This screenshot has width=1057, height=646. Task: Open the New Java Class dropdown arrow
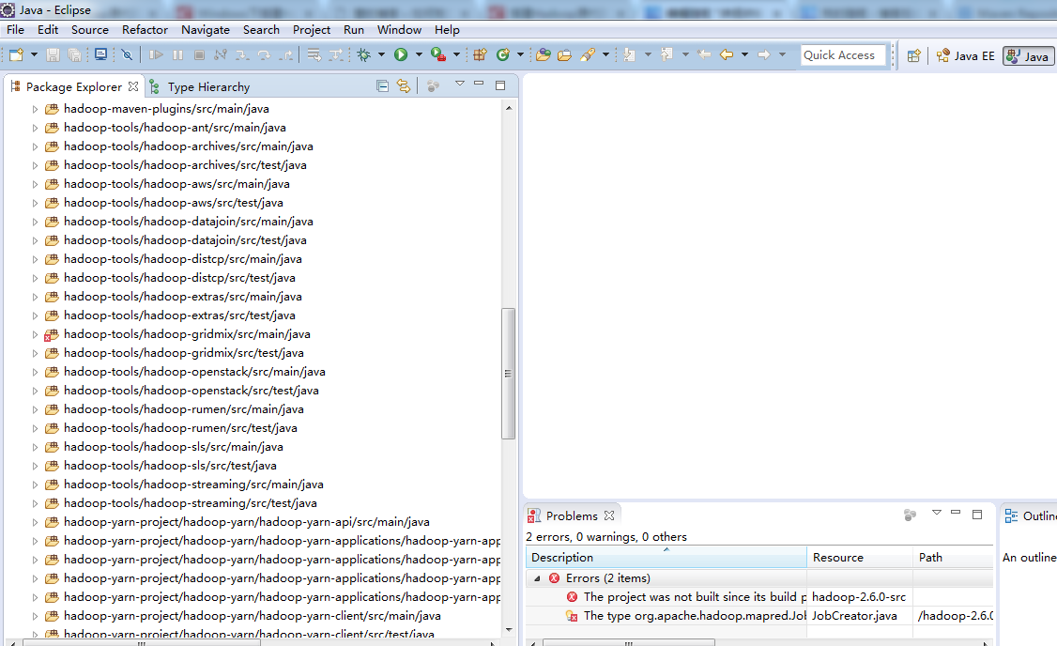click(x=520, y=54)
